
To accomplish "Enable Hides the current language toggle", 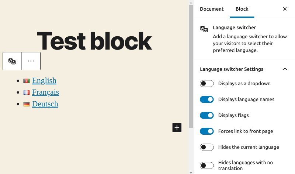I will 207,147.
